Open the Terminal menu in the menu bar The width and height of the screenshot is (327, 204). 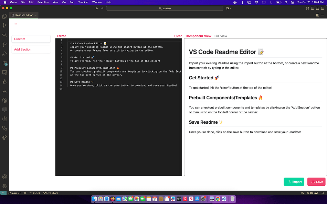pos(83,2)
